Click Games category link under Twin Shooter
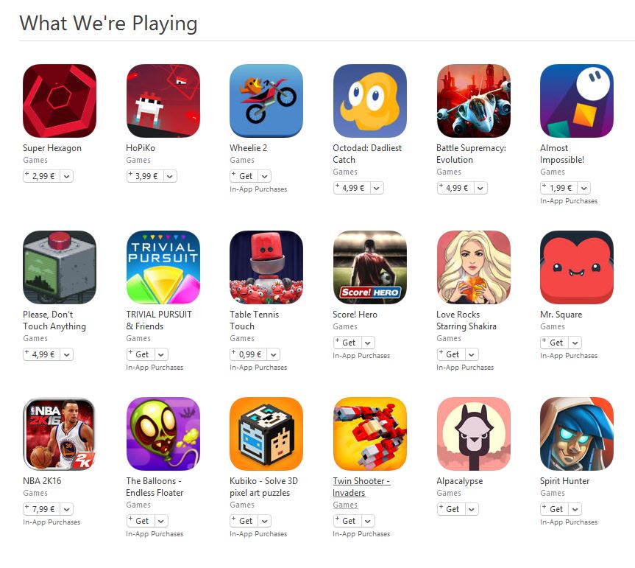Image resolution: width=635 pixels, height=568 pixels. [x=345, y=505]
